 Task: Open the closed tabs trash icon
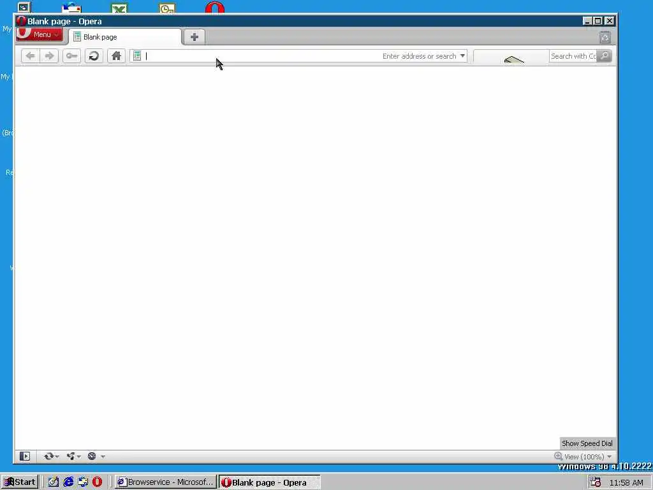[605, 38]
